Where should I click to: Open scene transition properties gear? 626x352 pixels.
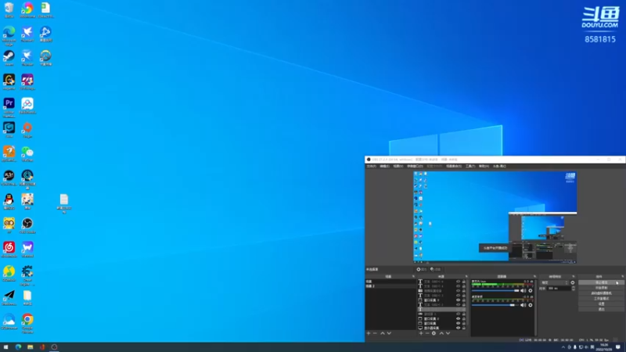click(573, 282)
